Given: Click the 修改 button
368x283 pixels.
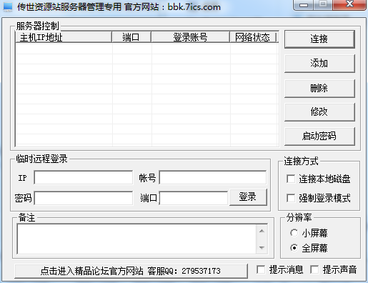Looking at the screenshot, I should [x=319, y=112].
